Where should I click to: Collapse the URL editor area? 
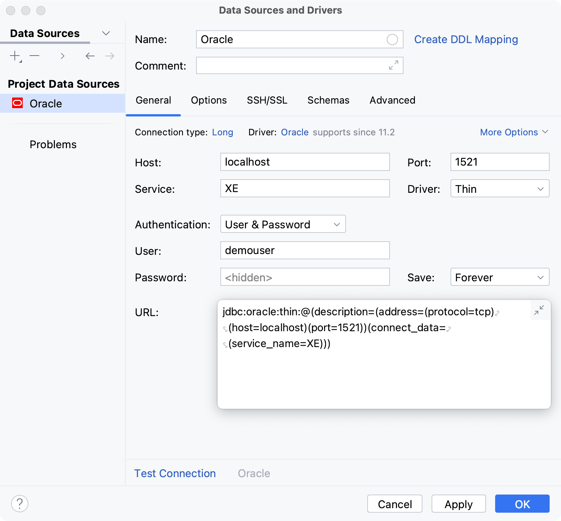(x=539, y=310)
